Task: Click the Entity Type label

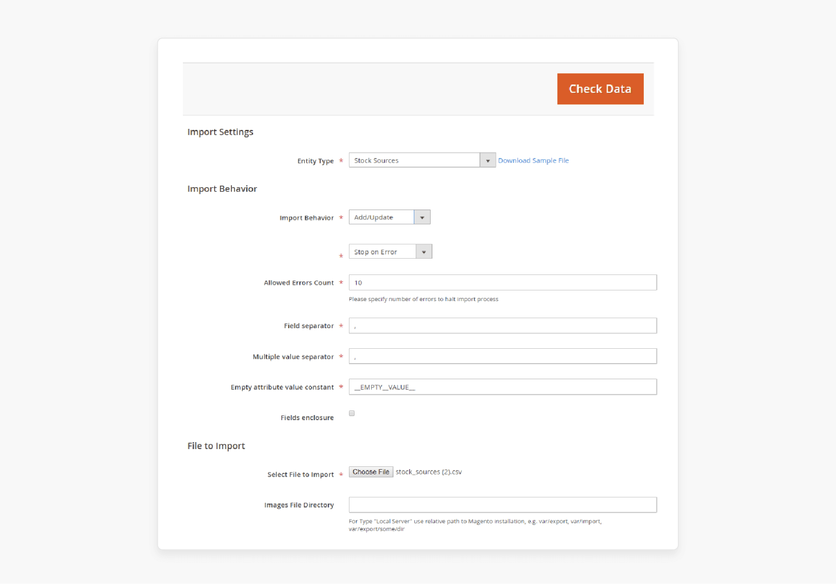Action: coord(315,161)
